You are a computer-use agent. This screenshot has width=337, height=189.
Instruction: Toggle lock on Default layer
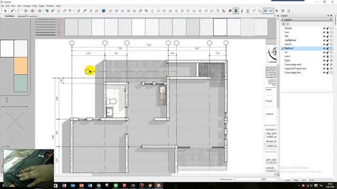(x=328, y=28)
